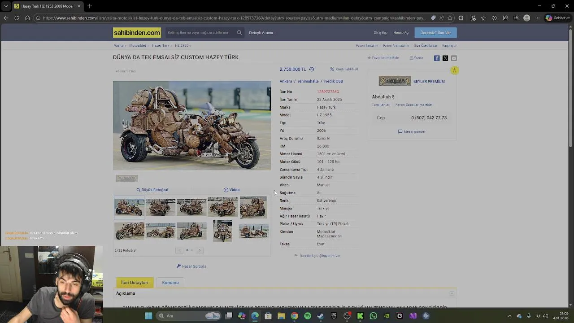Select the first photo thumbnail
This screenshot has height=323, width=574.
[129, 207]
